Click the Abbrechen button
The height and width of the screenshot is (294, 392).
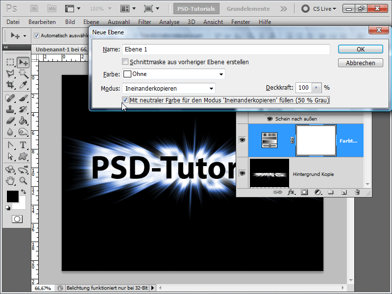[361, 63]
